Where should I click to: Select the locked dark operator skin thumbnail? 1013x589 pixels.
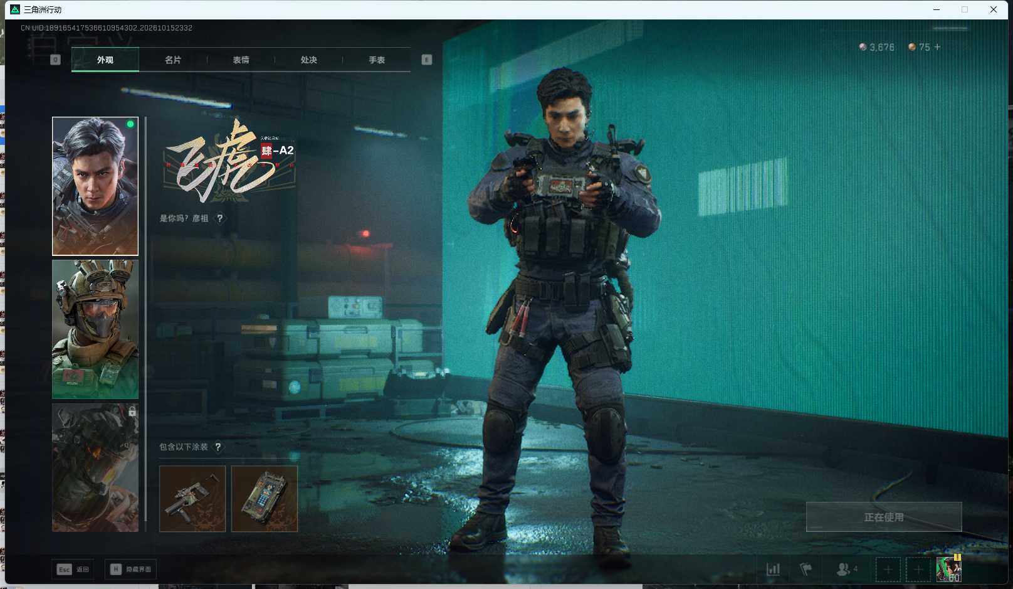[x=95, y=468]
